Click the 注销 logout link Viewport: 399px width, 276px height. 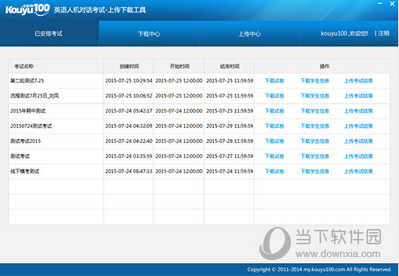(x=383, y=33)
